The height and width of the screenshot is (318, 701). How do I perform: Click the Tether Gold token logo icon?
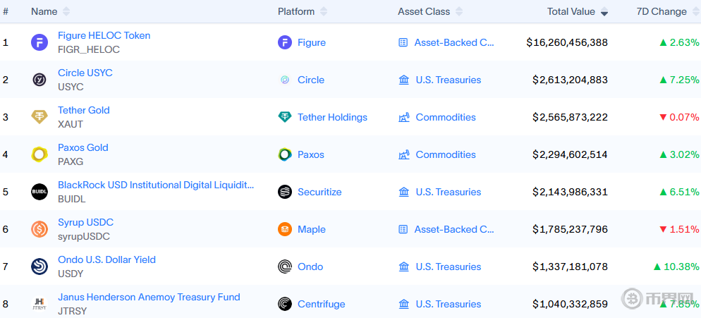(39, 117)
